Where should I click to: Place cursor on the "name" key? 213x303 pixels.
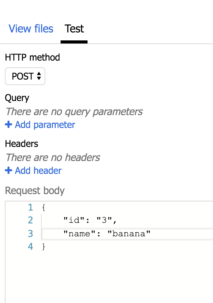click(x=79, y=234)
